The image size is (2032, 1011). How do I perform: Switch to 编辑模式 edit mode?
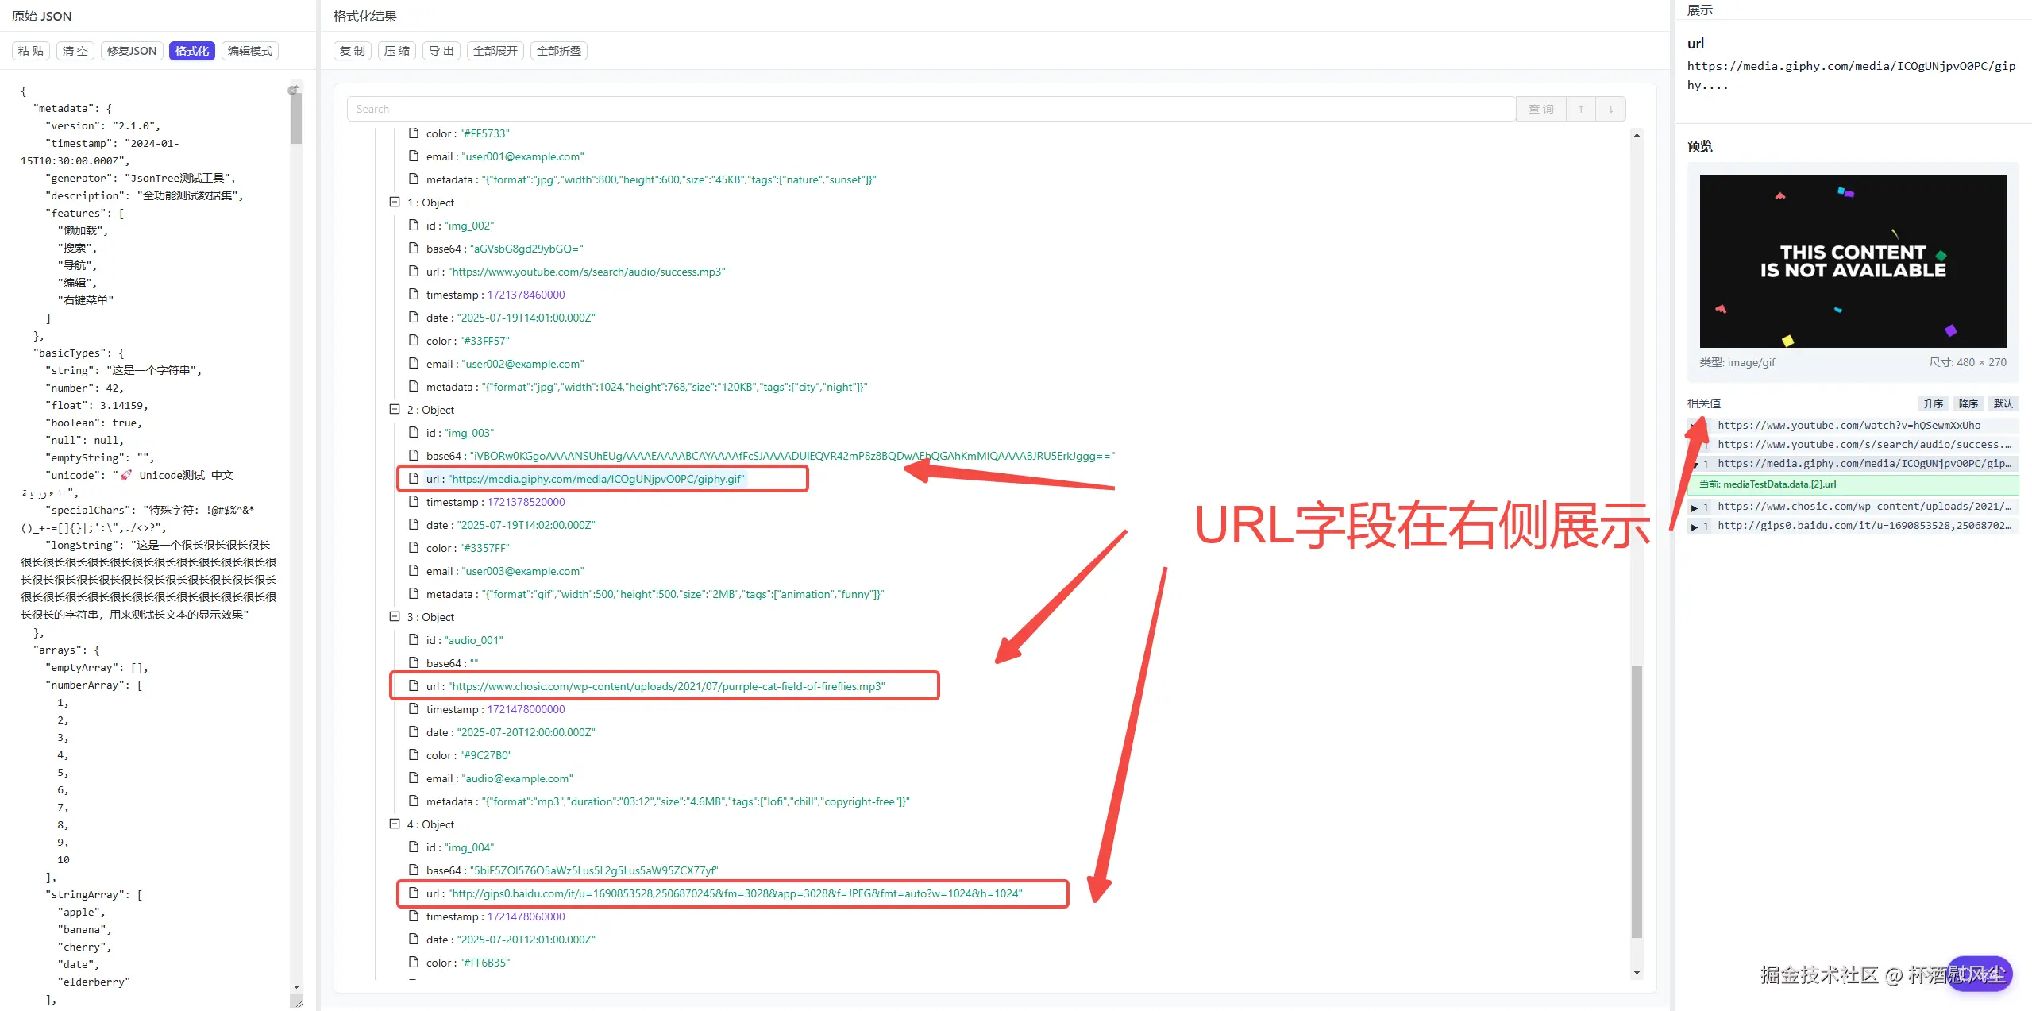point(249,51)
